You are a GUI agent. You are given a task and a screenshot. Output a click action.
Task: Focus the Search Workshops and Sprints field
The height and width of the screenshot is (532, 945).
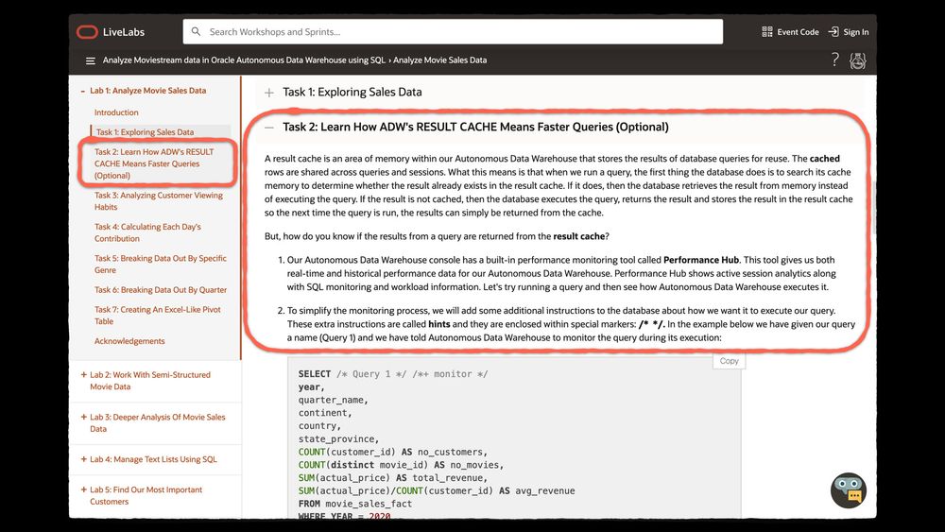(x=453, y=31)
